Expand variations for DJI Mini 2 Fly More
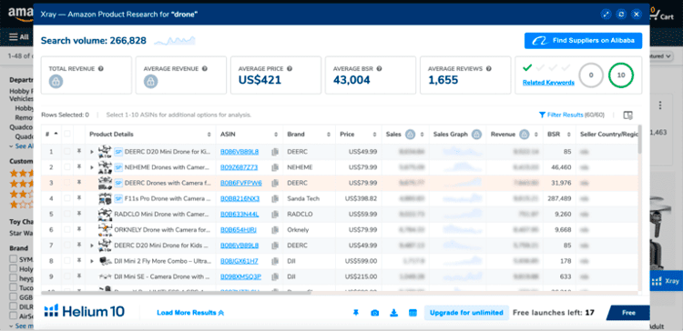This screenshot has height=331, width=683. 92,261
